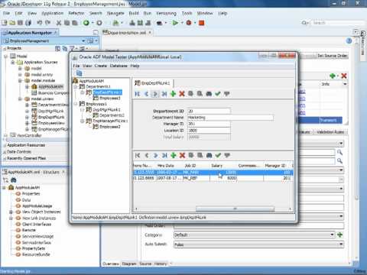Viewport: 367px width, 275px height.
Task: Run project with green play button
Action: point(175,23)
